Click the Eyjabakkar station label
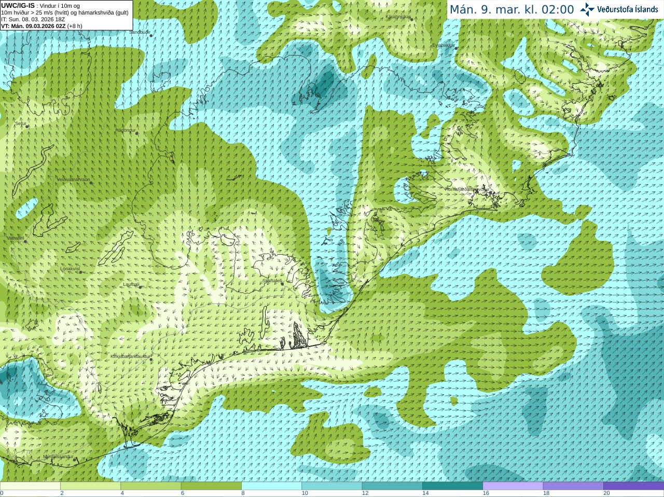The width and height of the screenshot is (664, 497). click(444, 45)
